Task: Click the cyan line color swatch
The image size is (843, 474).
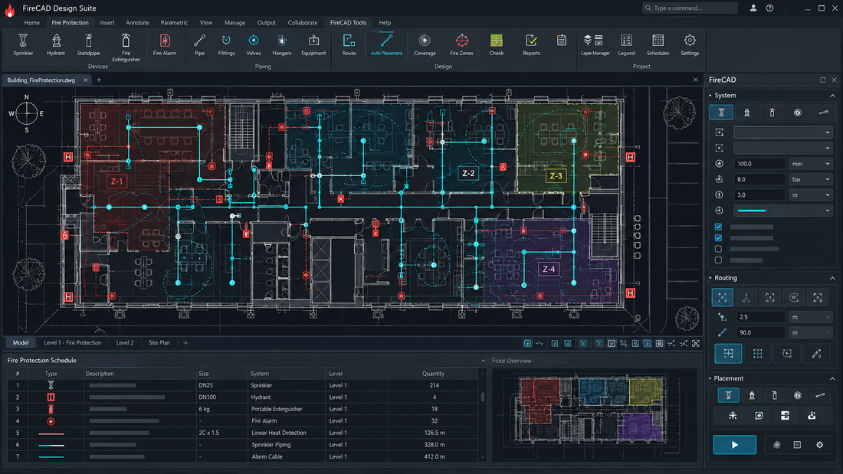Action: click(x=752, y=211)
